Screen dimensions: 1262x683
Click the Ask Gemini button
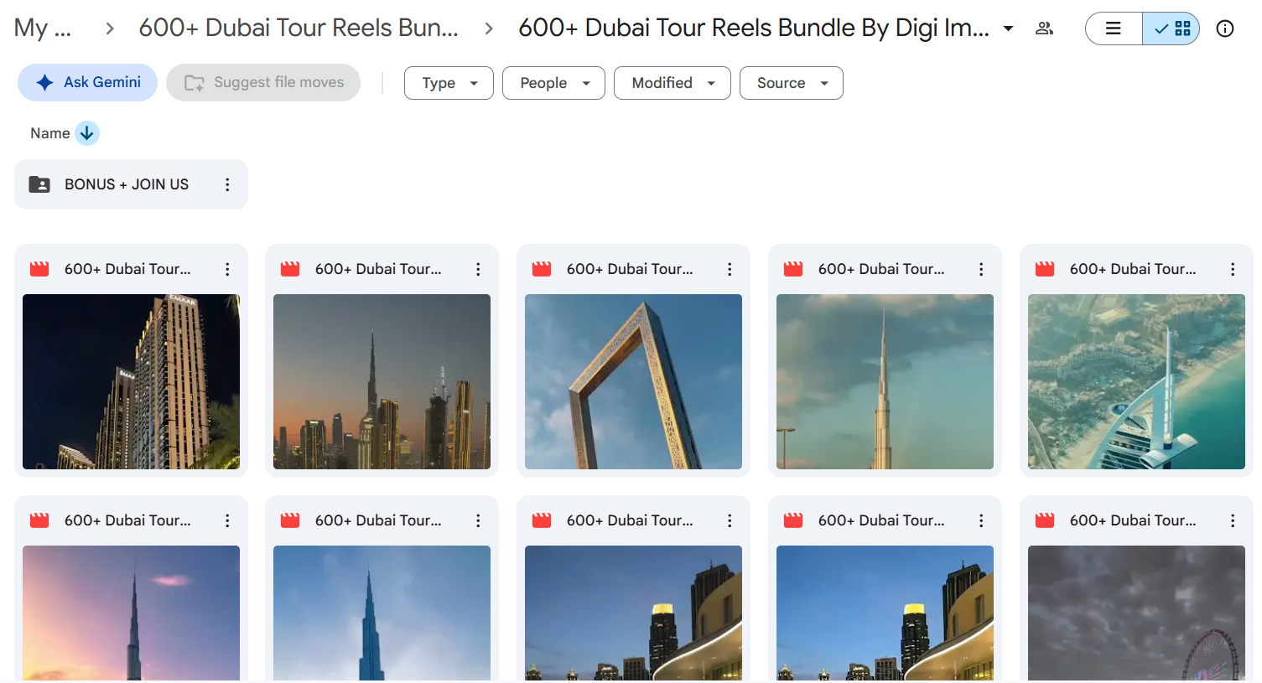click(87, 82)
